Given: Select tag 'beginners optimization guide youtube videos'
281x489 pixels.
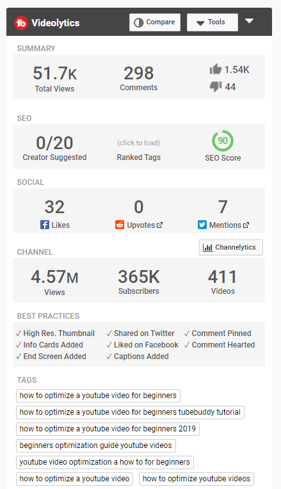Looking at the screenshot, I should (x=96, y=445).
